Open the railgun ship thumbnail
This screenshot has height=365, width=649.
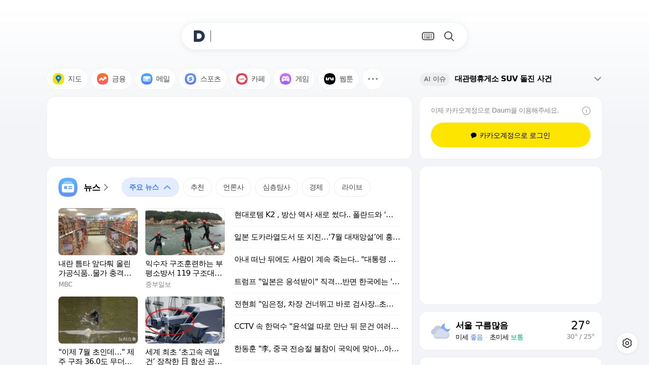(x=185, y=320)
